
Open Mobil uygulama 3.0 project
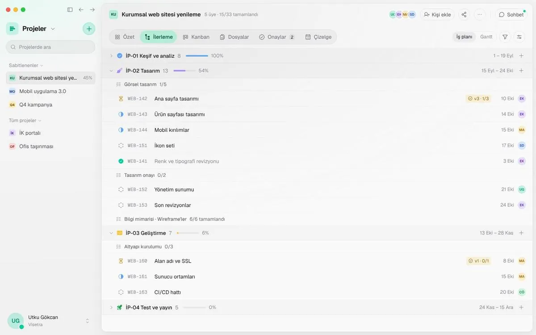50,91
